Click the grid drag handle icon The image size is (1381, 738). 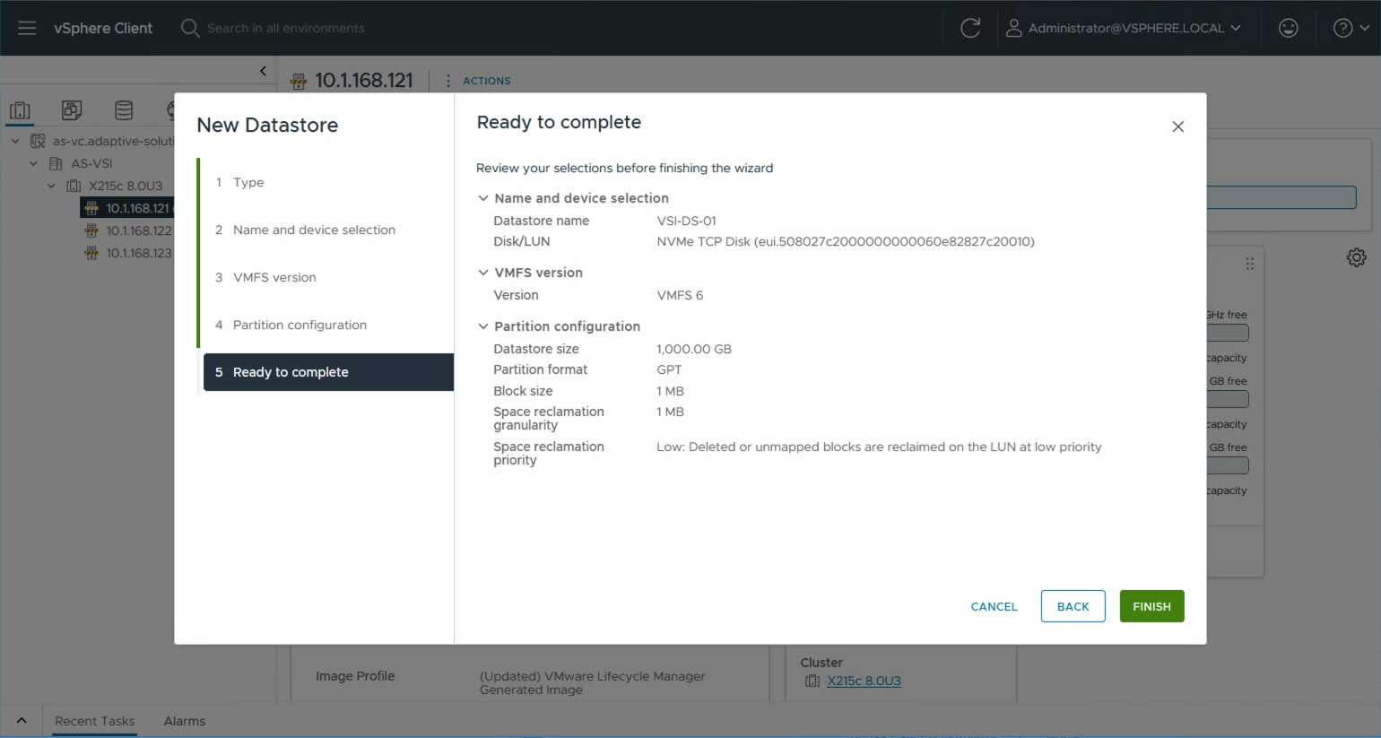click(1250, 263)
